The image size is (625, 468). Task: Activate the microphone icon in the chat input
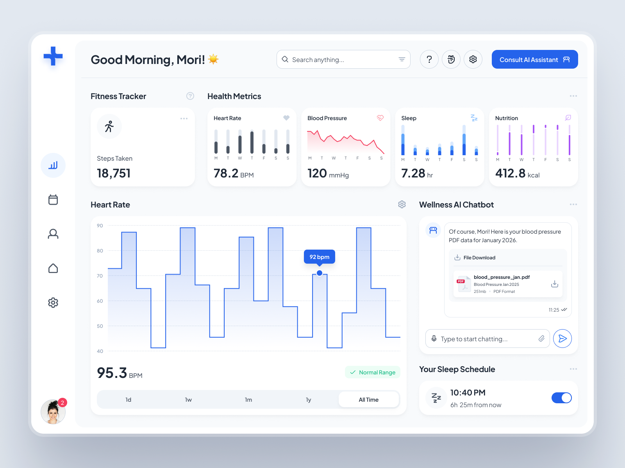434,339
